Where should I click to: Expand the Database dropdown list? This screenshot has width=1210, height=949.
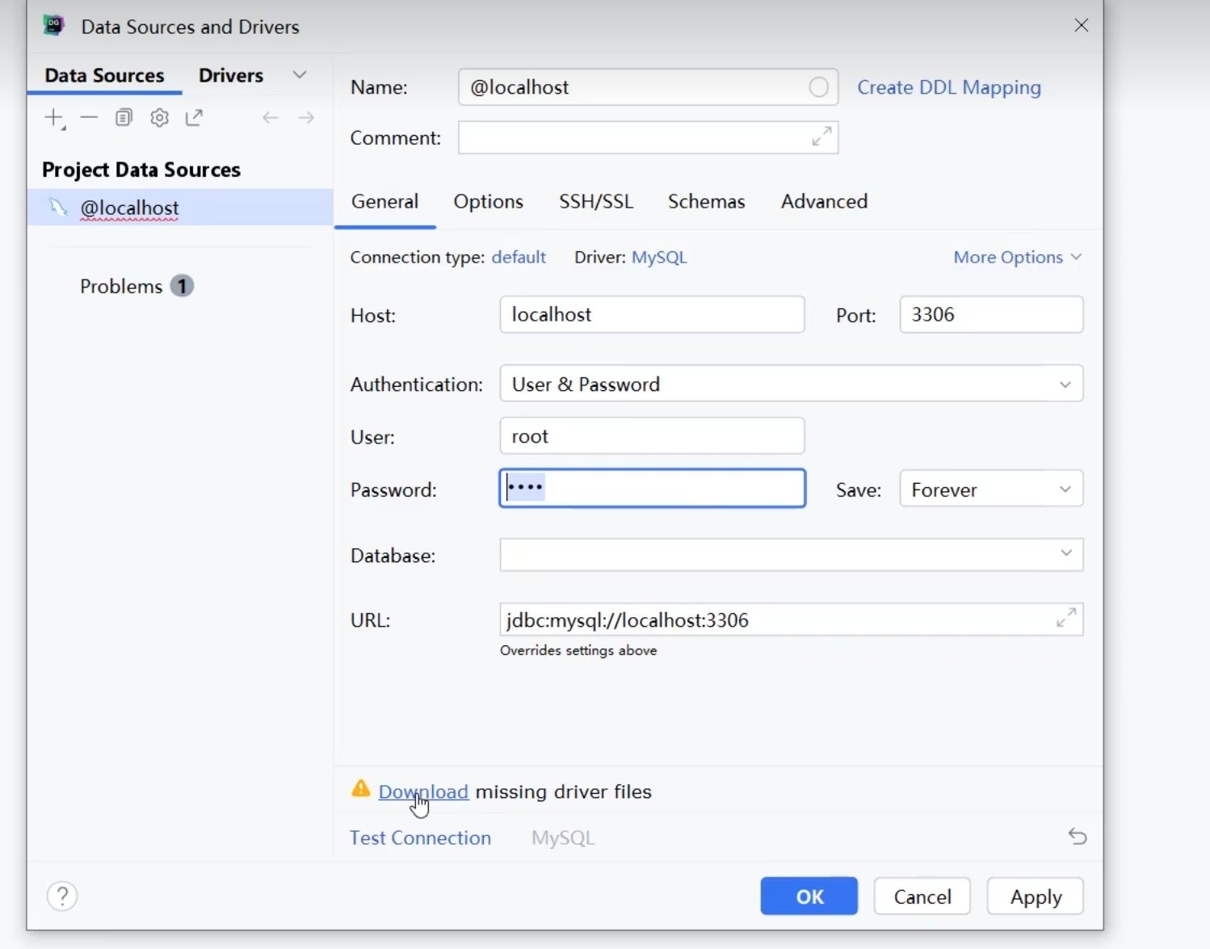click(1065, 554)
